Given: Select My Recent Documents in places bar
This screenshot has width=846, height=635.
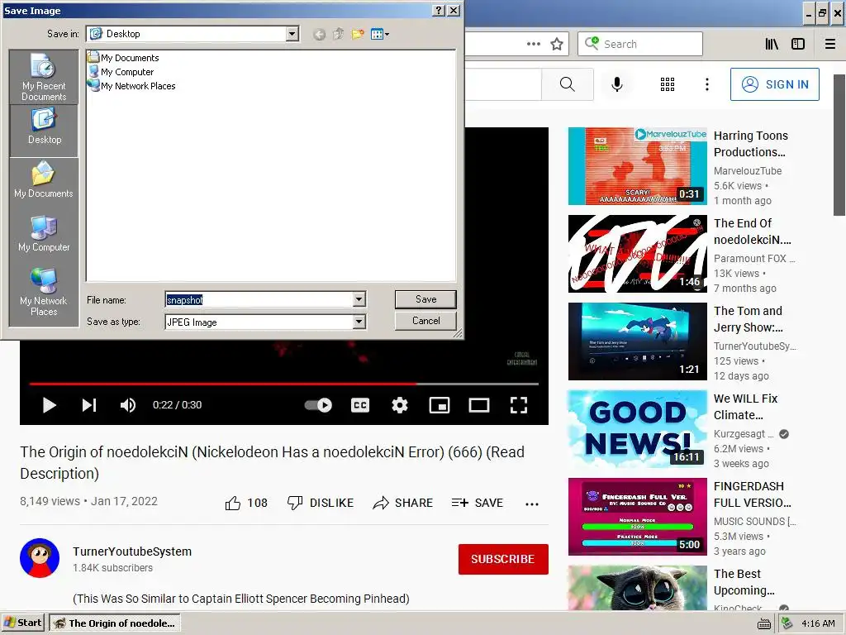Looking at the screenshot, I should [44, 77].
